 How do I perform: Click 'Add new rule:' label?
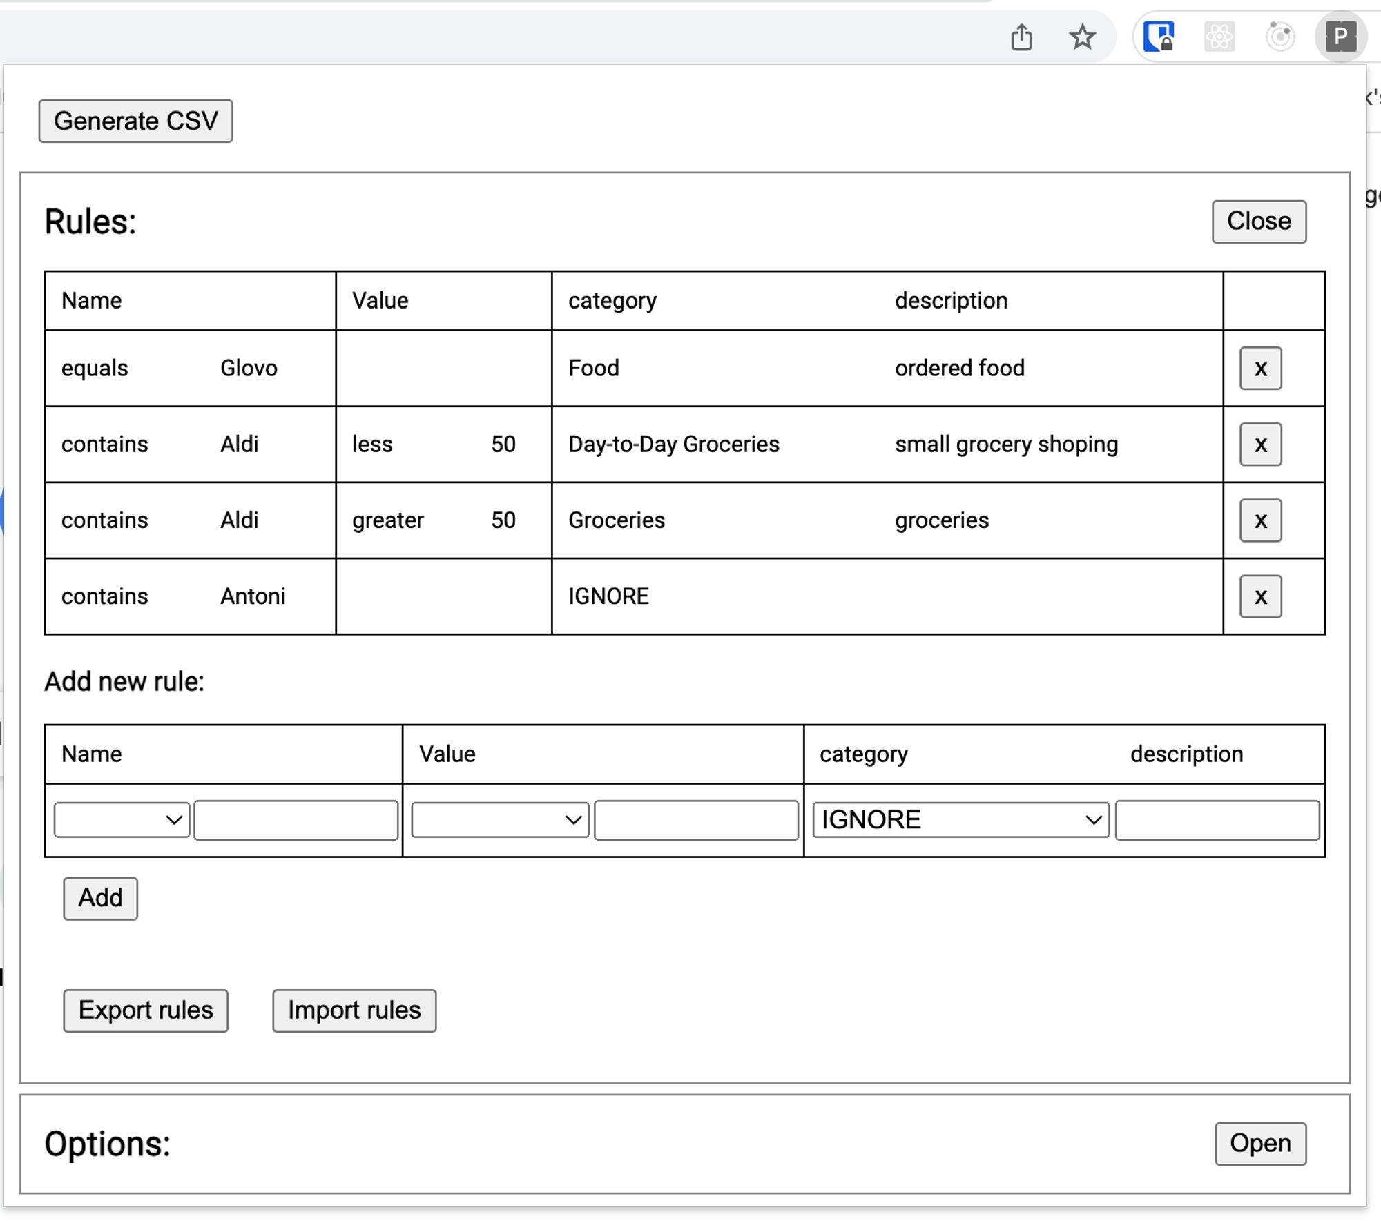pyautogui.click(x=124, y=682)
